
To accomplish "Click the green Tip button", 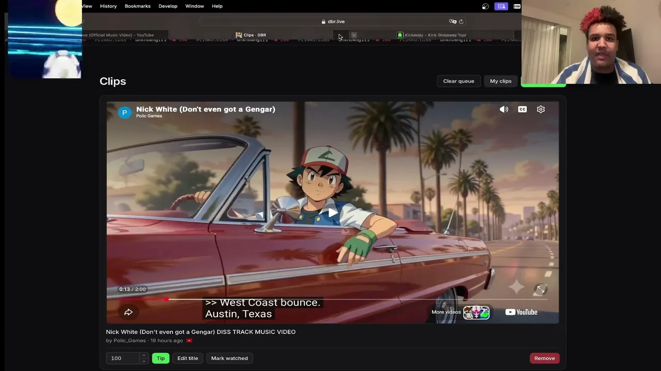I will point(161,358).
